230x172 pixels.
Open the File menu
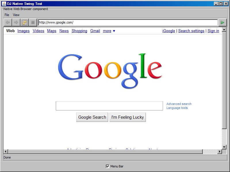pyautogui.click(x=7, y=15)
